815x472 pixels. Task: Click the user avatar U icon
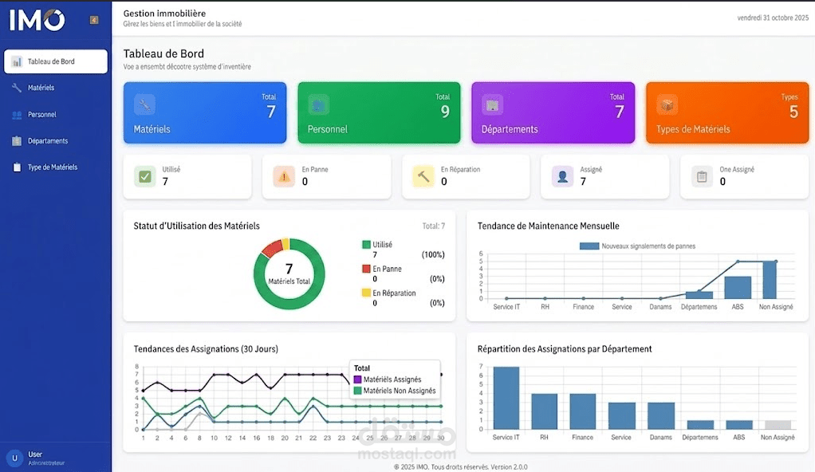pyautogui.click(x=14, y=458)
